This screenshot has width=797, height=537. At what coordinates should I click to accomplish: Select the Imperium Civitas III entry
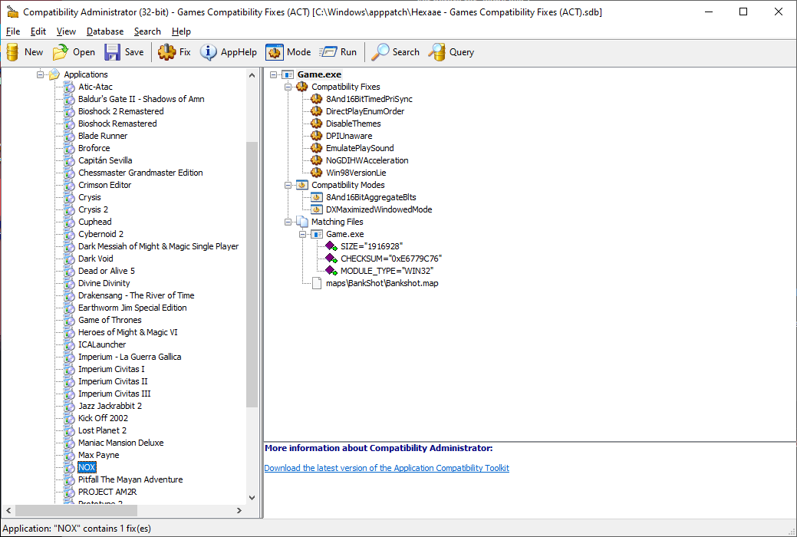point(114,394)
